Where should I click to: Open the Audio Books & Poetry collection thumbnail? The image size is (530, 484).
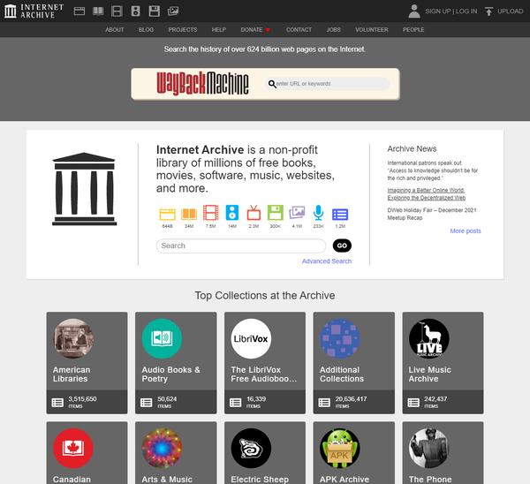(162, 338)
